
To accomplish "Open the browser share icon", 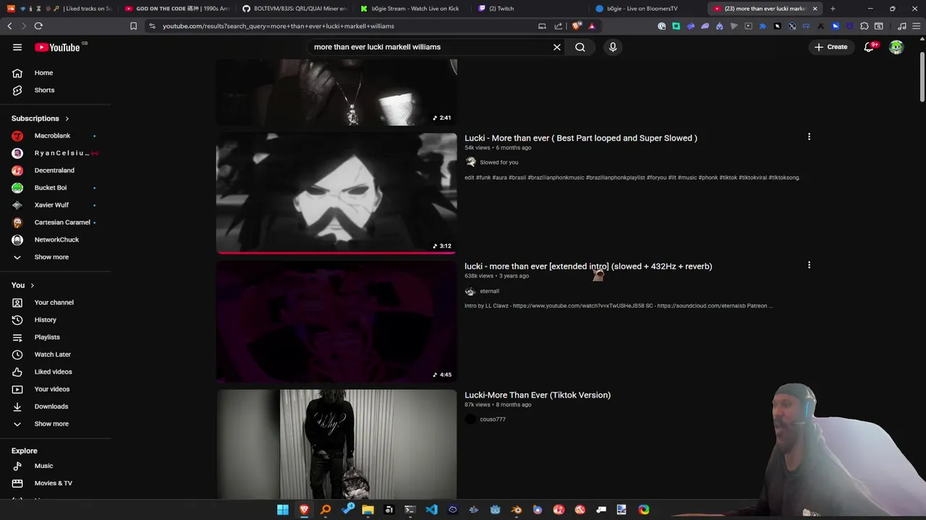I will [x=558, y=26].
